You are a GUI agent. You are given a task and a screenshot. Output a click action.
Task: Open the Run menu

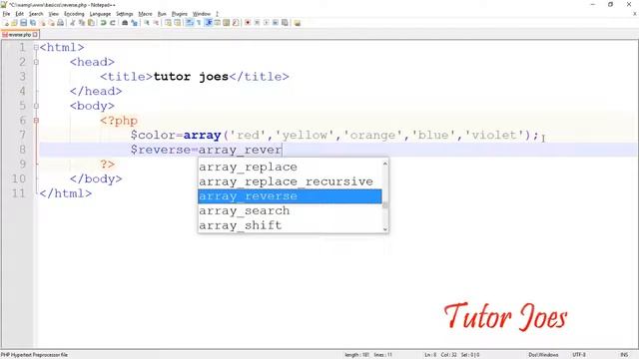162,14
